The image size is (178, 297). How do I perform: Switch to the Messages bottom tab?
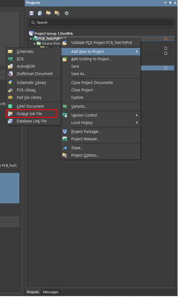click(x=50, y=292)
